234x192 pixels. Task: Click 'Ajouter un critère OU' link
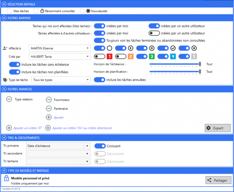82,128
